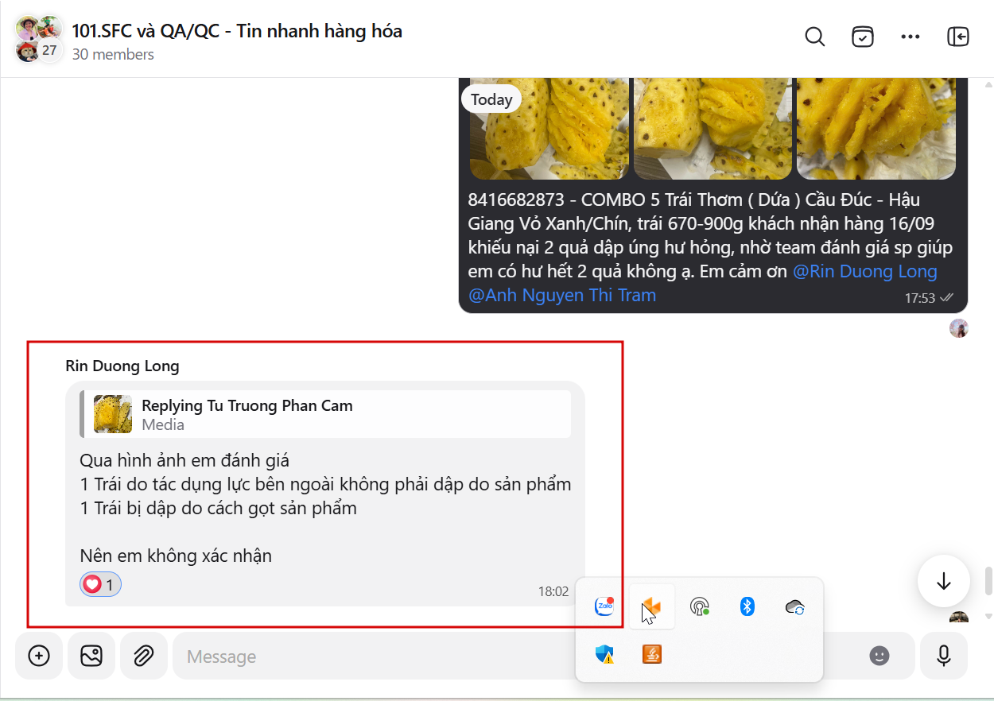This screenshot has width=994, height=701.
Task: Click the scrollbar up arrow
Action: [x=988, y=84]
